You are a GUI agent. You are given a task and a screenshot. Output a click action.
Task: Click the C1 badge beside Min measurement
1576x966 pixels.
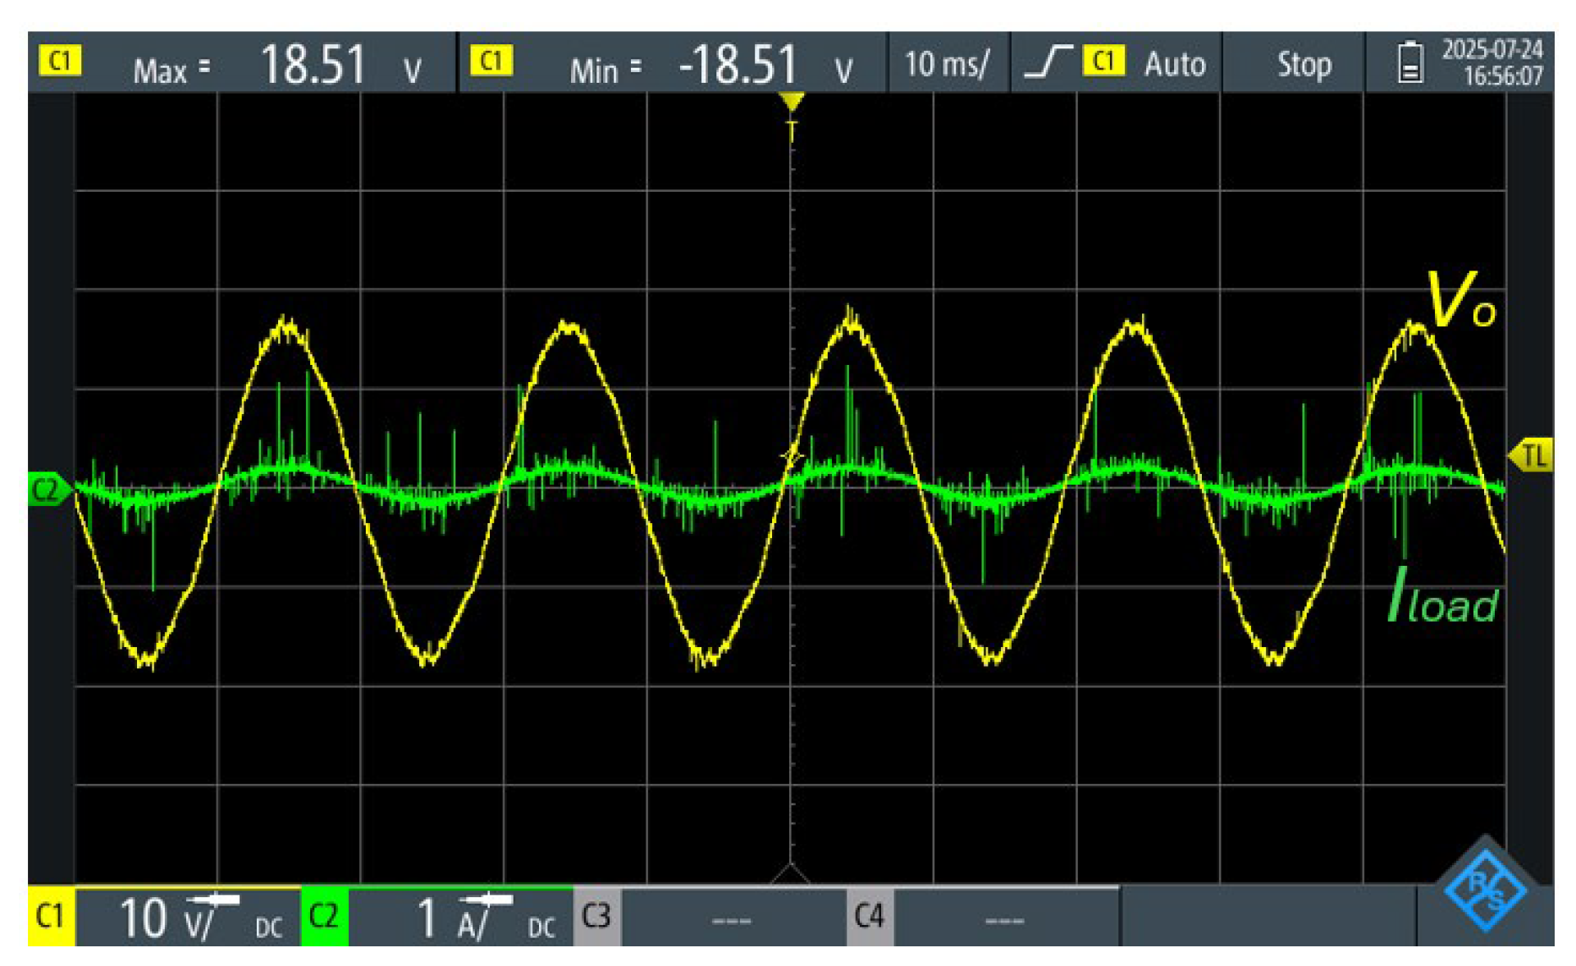point(491,61)
